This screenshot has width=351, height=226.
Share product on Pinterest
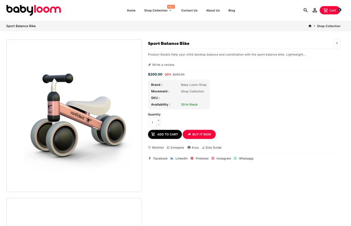tap(200, 159)
